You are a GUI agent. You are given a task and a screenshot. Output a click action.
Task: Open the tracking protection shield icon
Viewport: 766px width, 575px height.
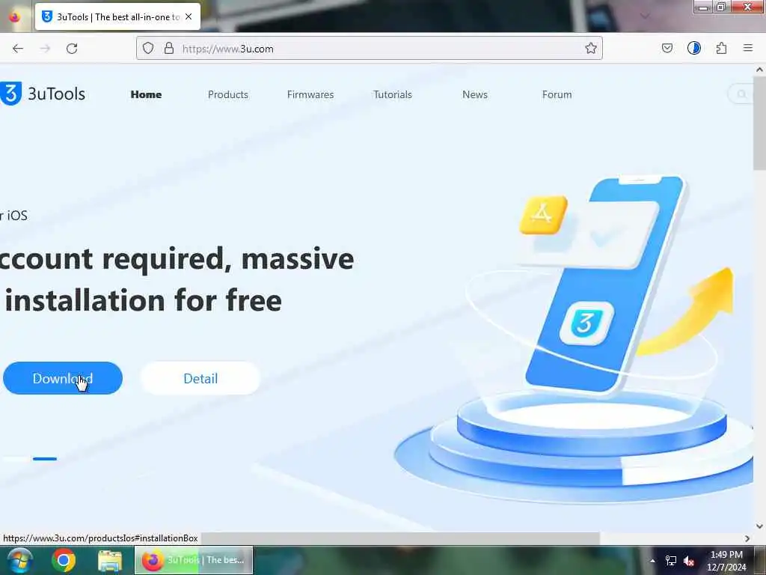148,48
